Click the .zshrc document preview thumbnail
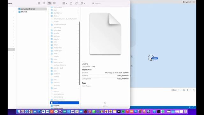This screenshot has width=204, height=115. coord(105,34)
